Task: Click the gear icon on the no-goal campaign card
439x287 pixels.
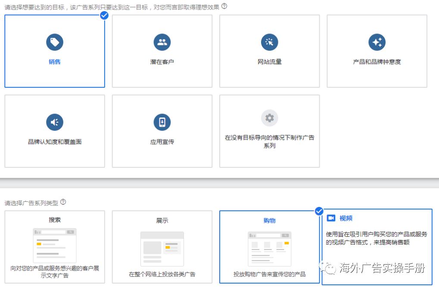Action: (x=269, y=118)
